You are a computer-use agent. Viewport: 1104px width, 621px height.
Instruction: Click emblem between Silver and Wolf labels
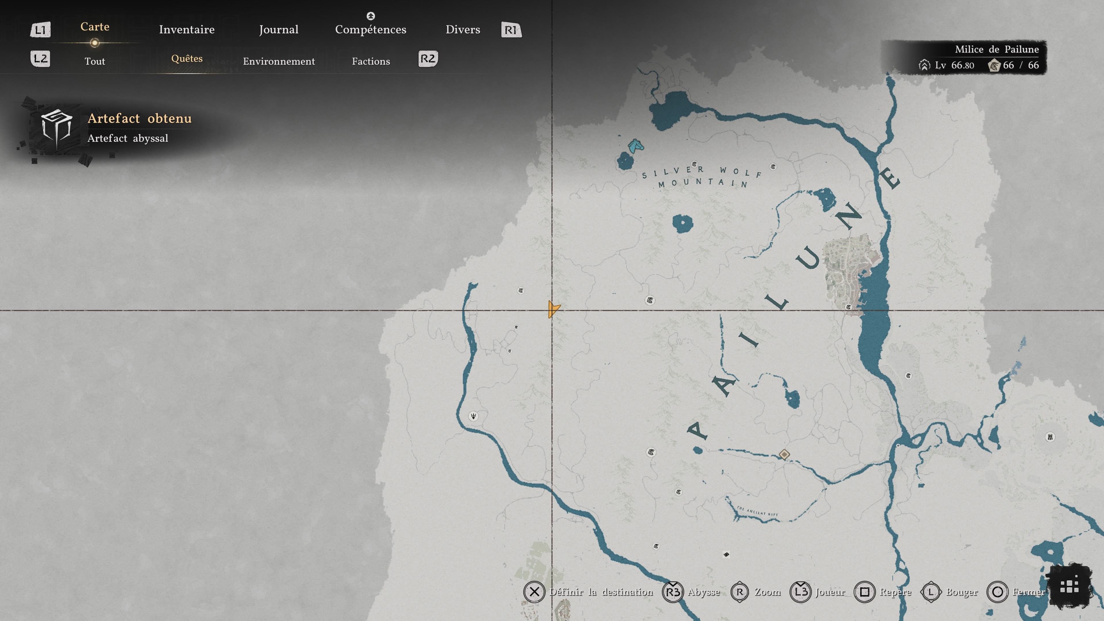694,164
